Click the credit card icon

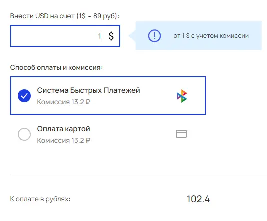(x=181, y=134)
